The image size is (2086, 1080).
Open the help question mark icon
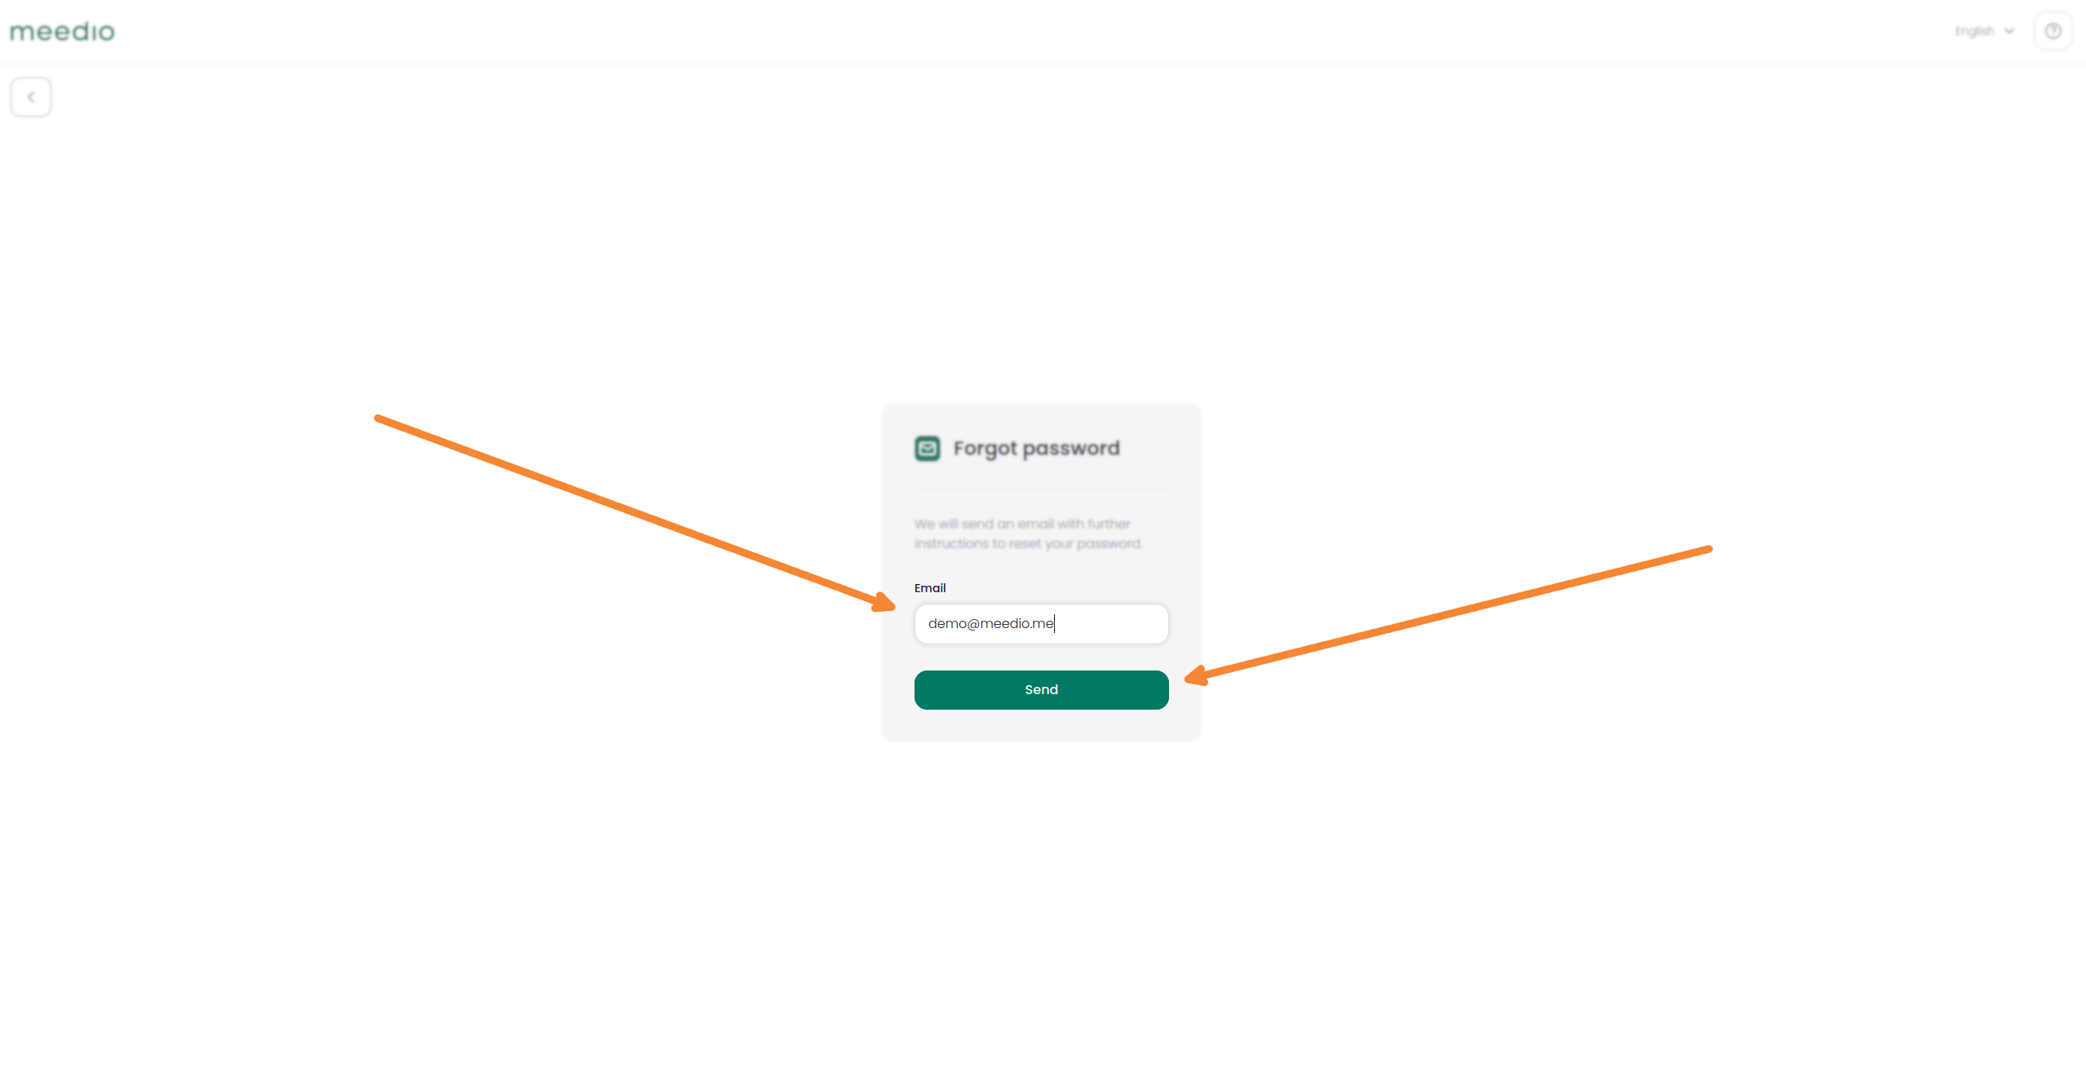2053,31
